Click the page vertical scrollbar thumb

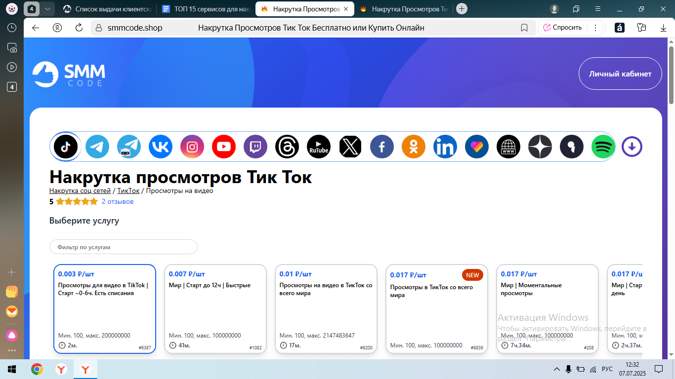672,75
